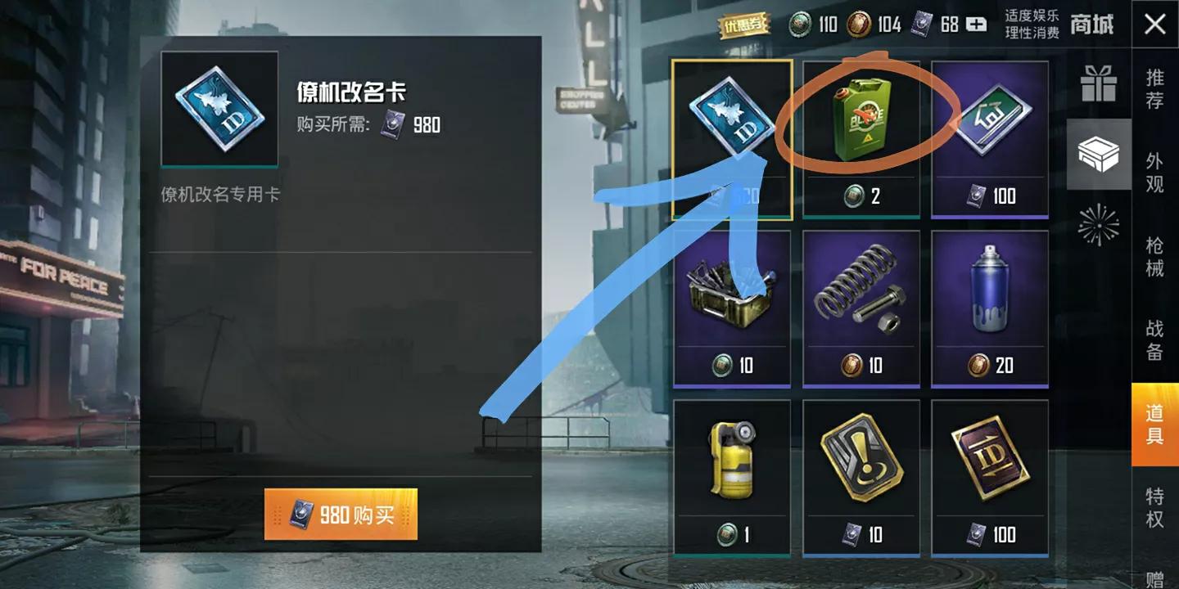The image size is (1179, 589).
Task: Switch to the 推荐 tab
Action: [x=1154, y=89]
